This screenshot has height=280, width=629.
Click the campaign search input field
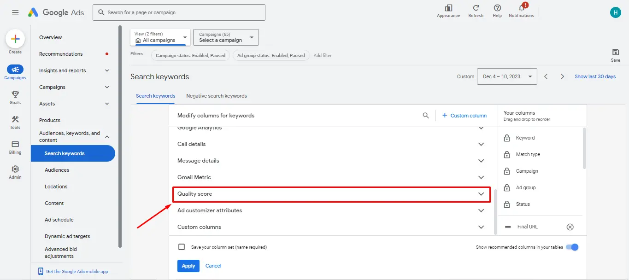click(179, 12)
